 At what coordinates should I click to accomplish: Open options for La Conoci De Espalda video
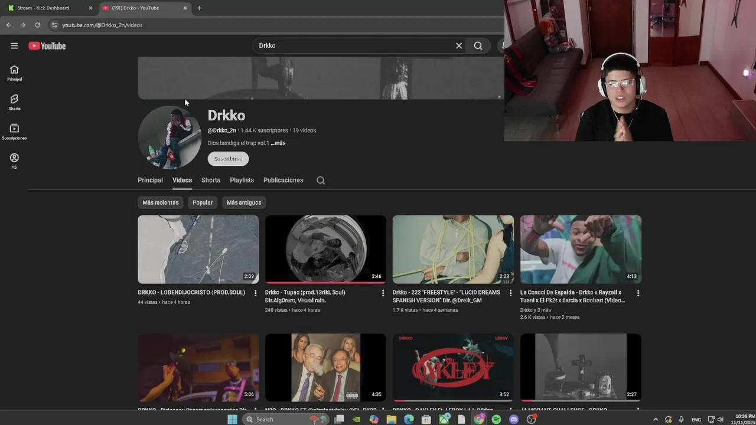click(638, 293)
